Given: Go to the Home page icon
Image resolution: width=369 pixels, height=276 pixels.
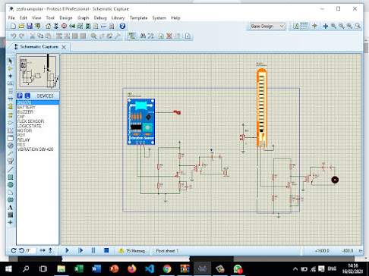Looking at the screenshot, I should [48, 26].
